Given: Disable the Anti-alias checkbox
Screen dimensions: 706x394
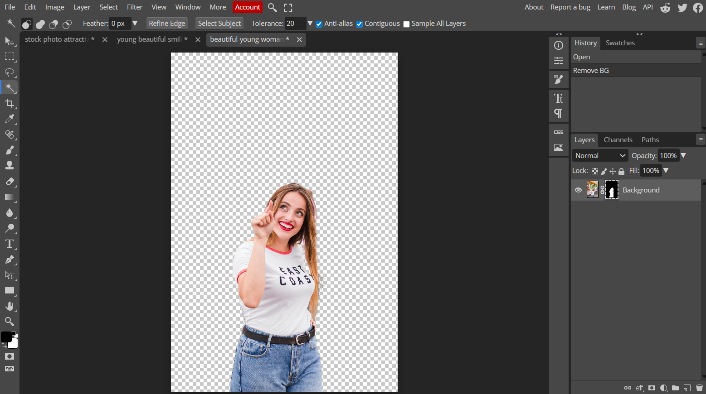Looking at the screenshot, I should click(319, 24).
